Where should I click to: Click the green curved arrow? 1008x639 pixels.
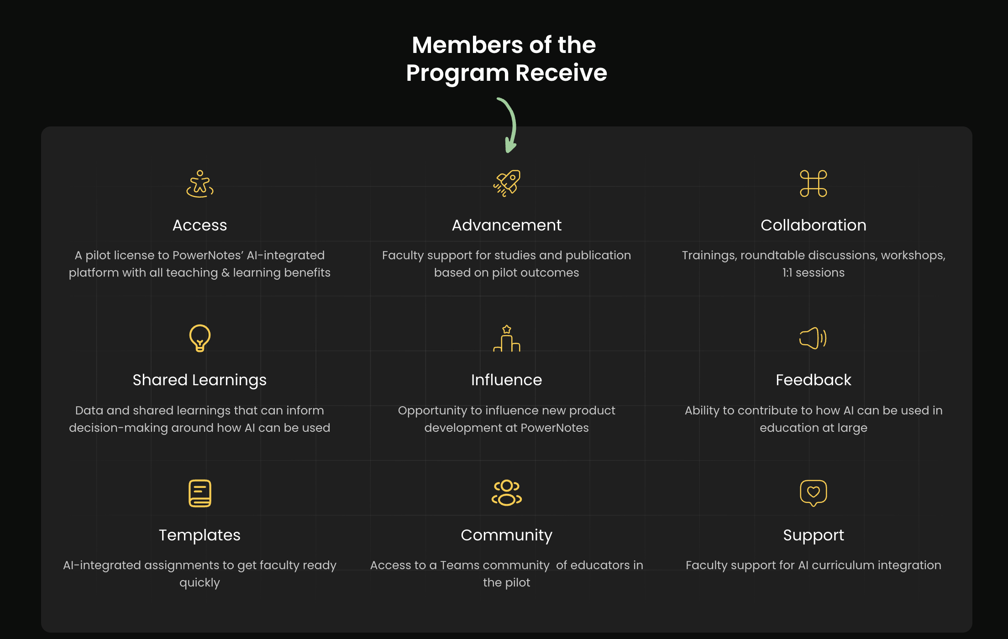click(x=509, y=125)
